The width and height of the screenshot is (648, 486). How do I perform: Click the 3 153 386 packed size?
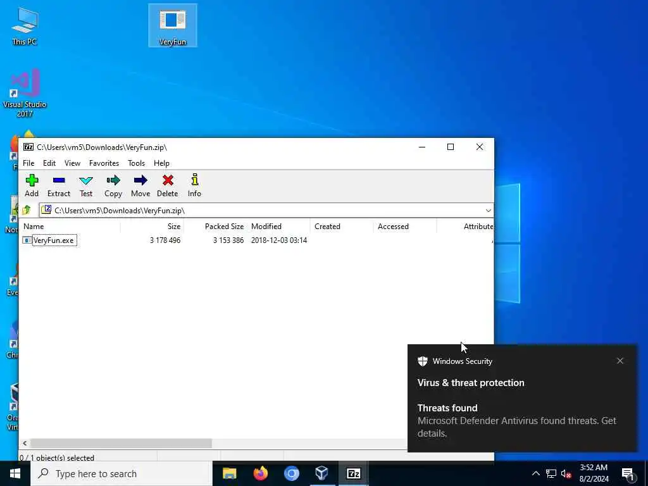point(228,240)
